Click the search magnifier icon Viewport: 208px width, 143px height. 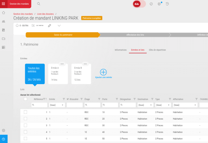pos(39,4)
